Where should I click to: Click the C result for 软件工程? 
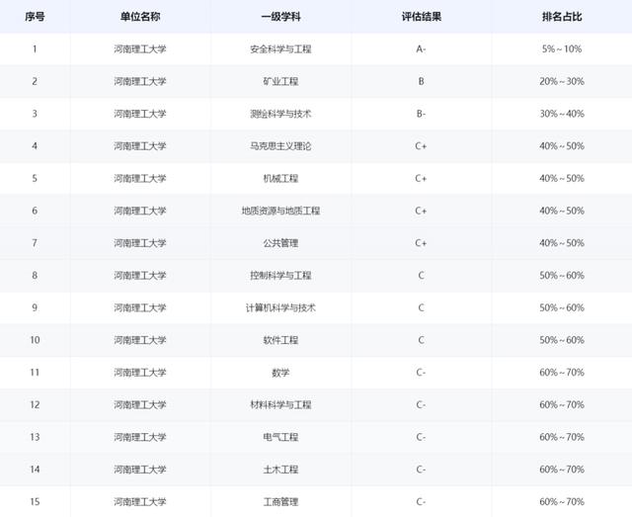coord(421,340)
